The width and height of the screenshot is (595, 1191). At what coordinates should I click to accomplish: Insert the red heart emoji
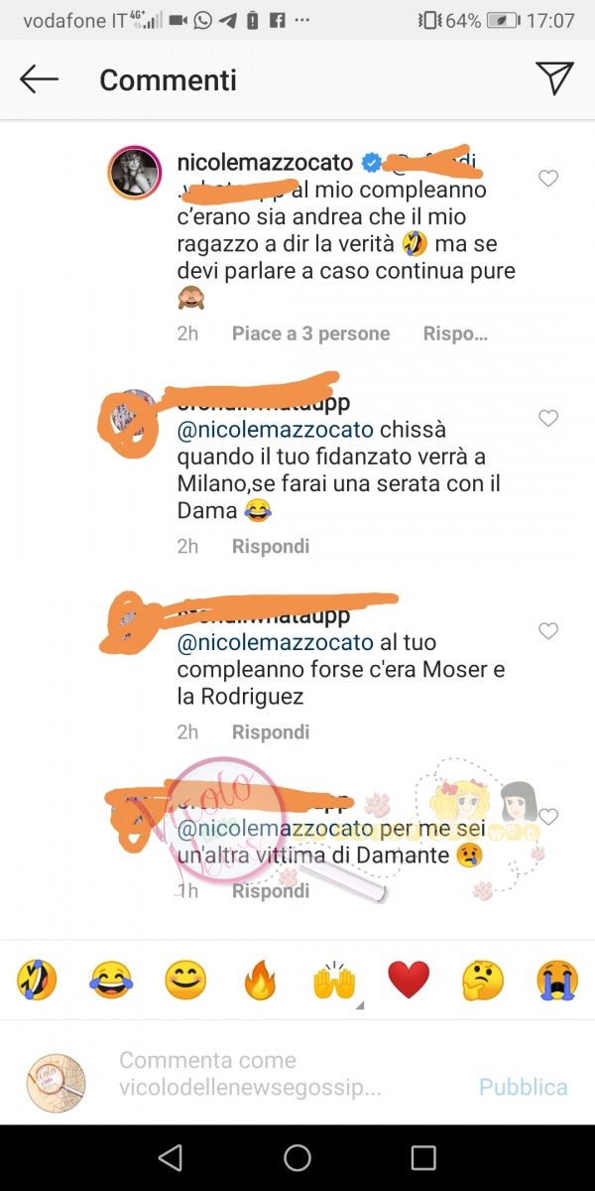click(409, 981)
